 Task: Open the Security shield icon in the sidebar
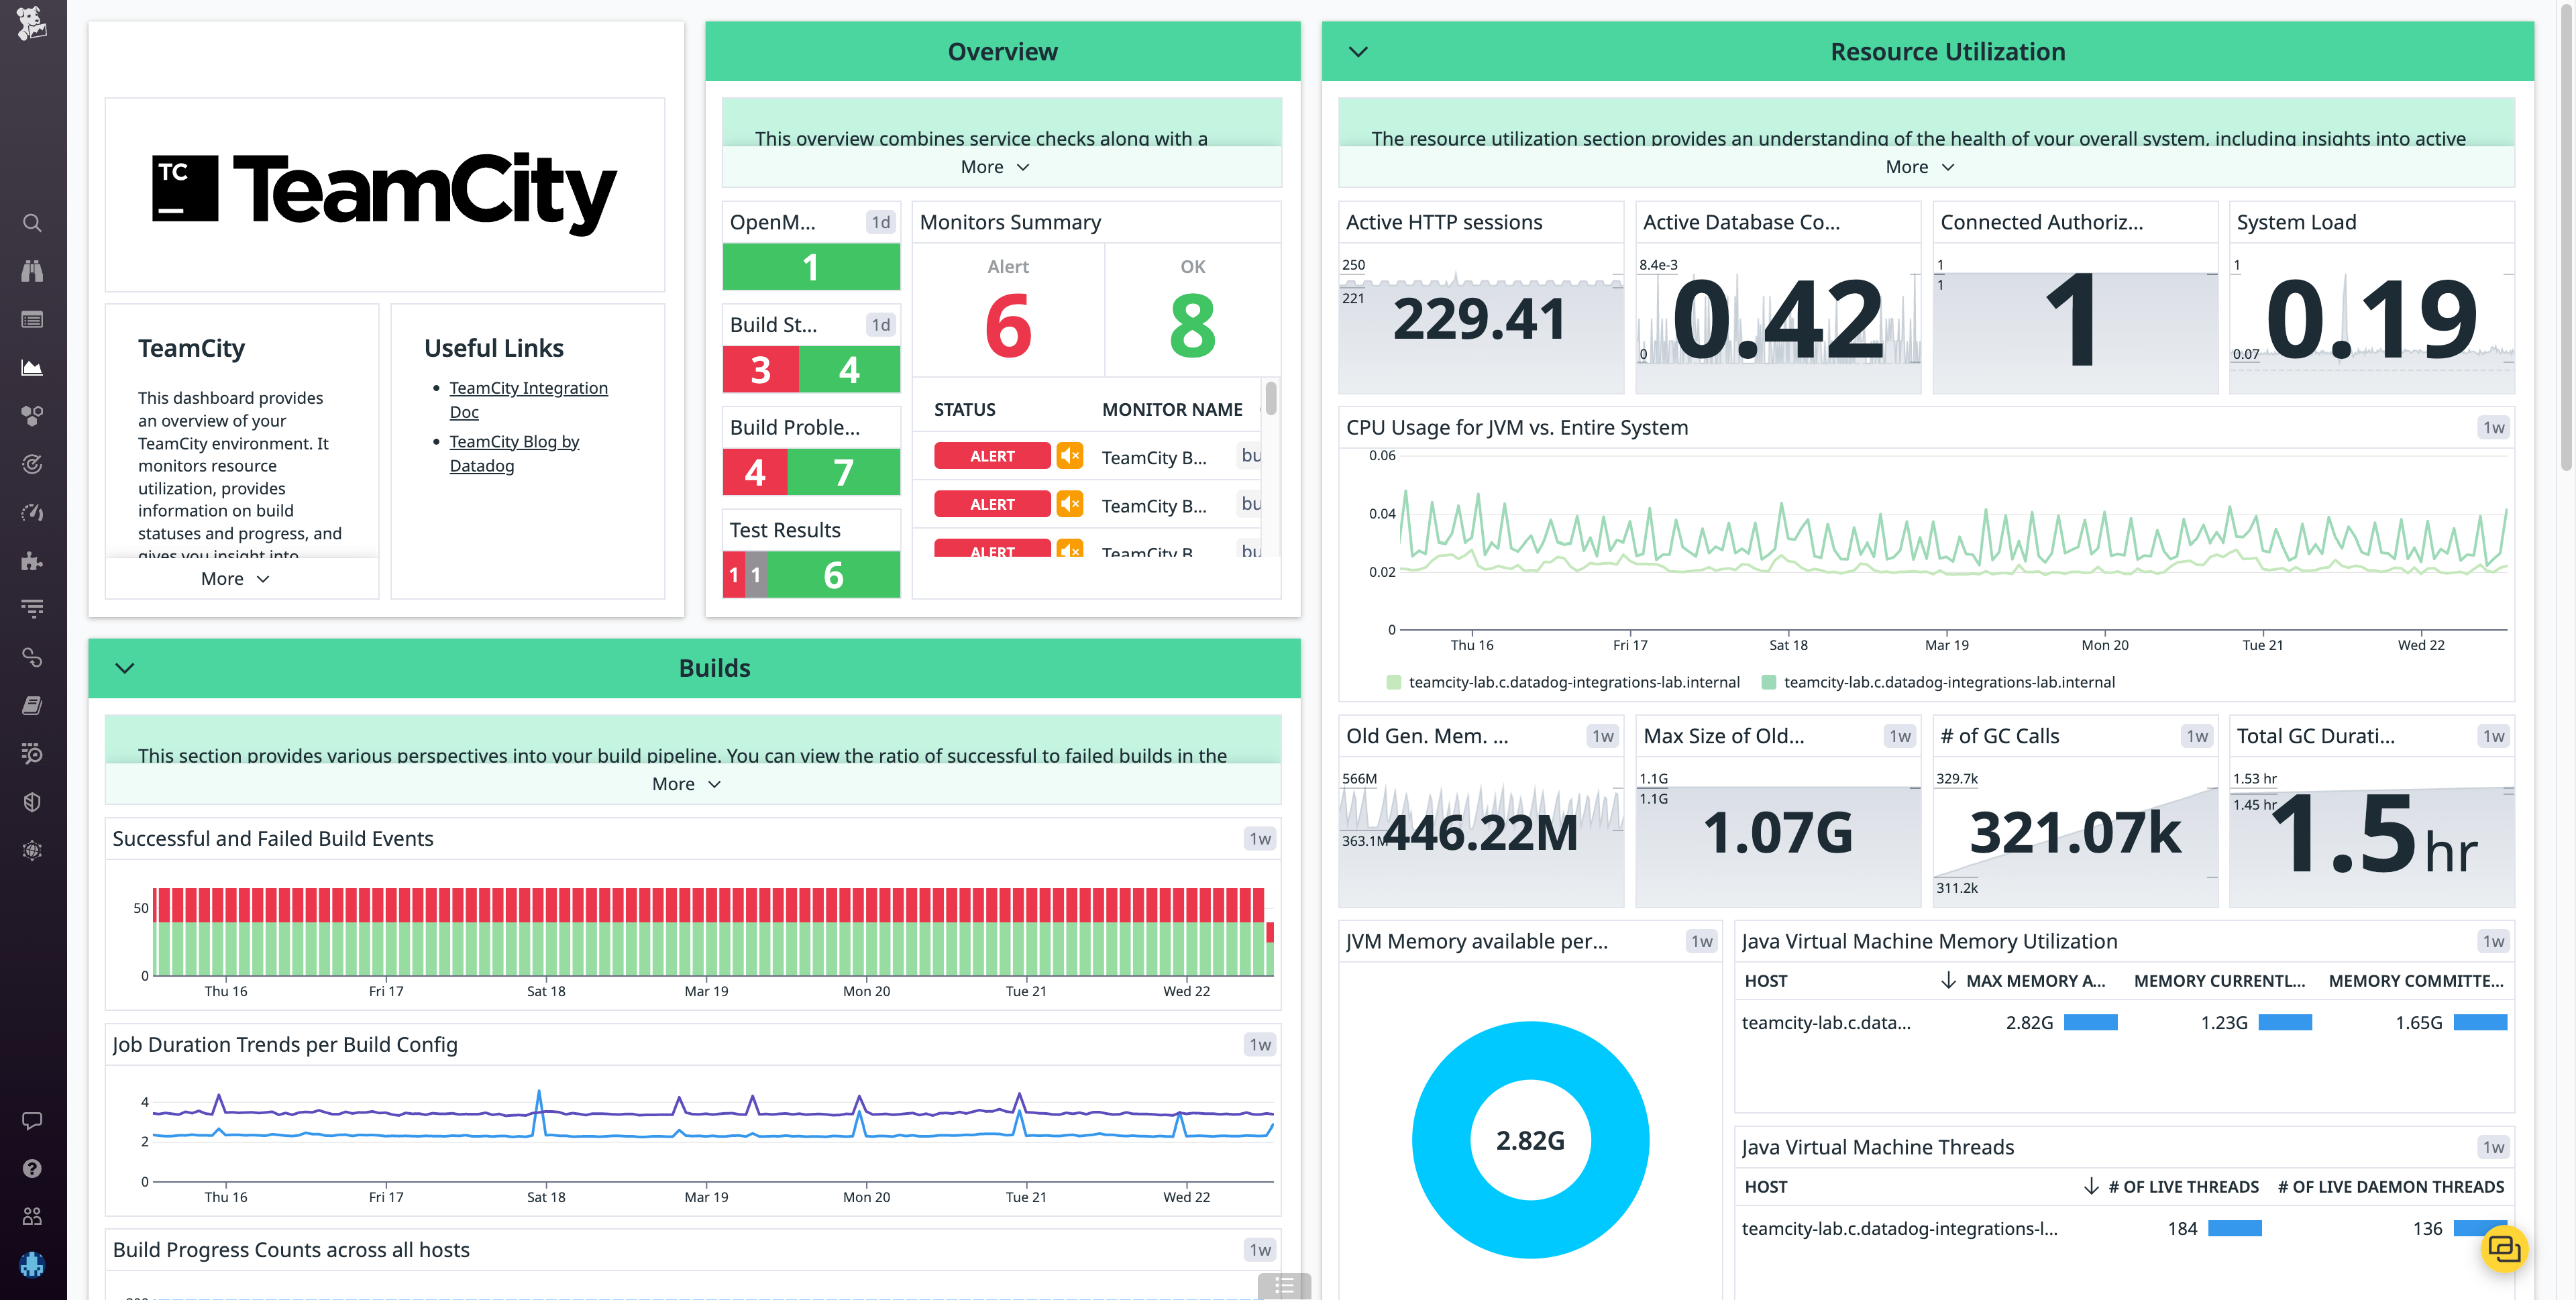tap(32, 801)
